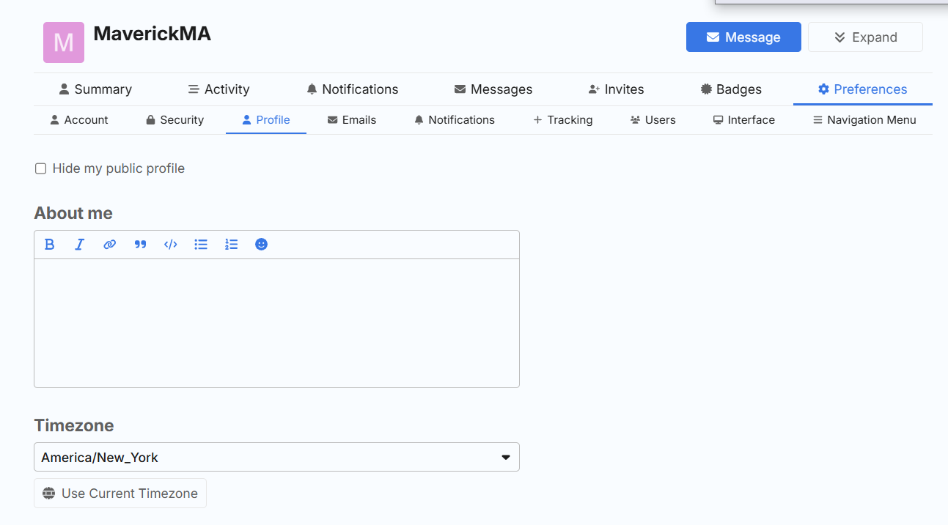Open Navigation Menu preferences sub-tab
The height and width of the screenshot is (525, 948).
865,120
